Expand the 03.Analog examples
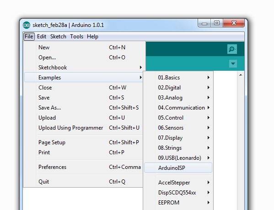 pos(178,98)
